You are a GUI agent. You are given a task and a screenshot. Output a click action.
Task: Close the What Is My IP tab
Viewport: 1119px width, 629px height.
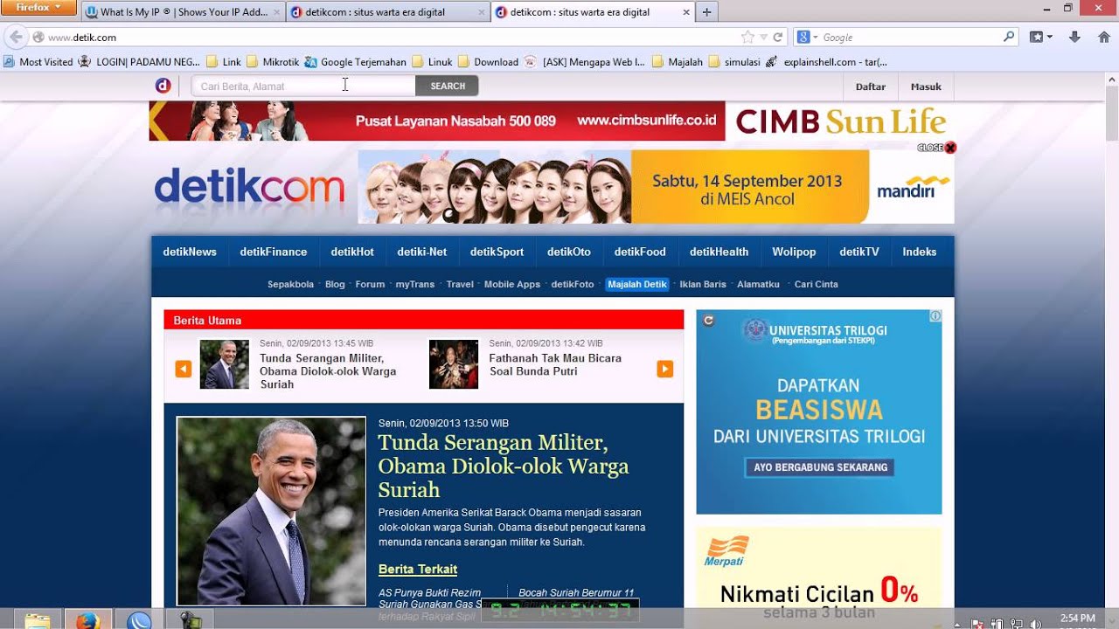276,12
